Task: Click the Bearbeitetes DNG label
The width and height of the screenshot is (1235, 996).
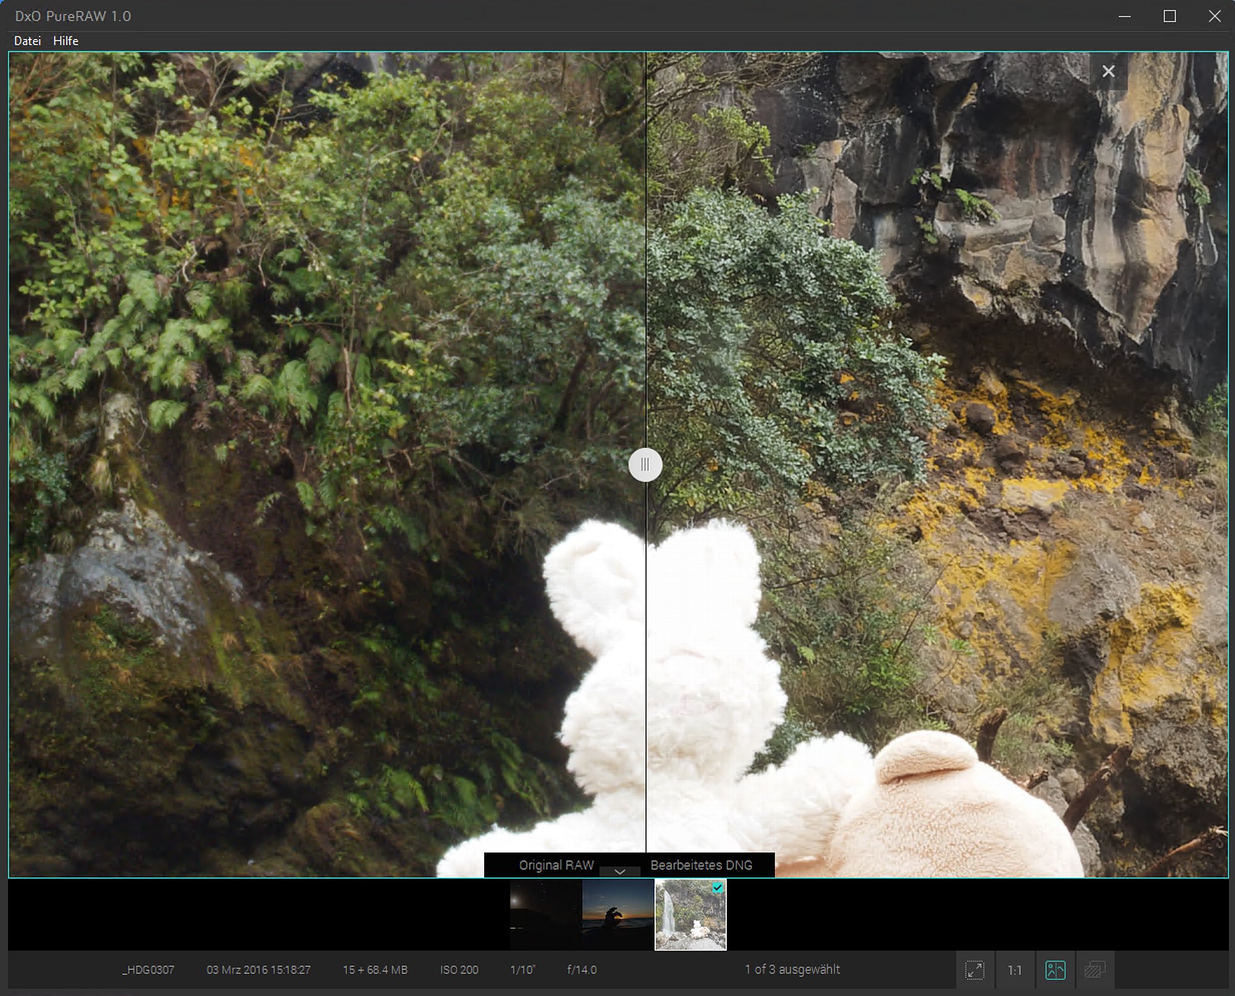Action: tap(701, 865)
